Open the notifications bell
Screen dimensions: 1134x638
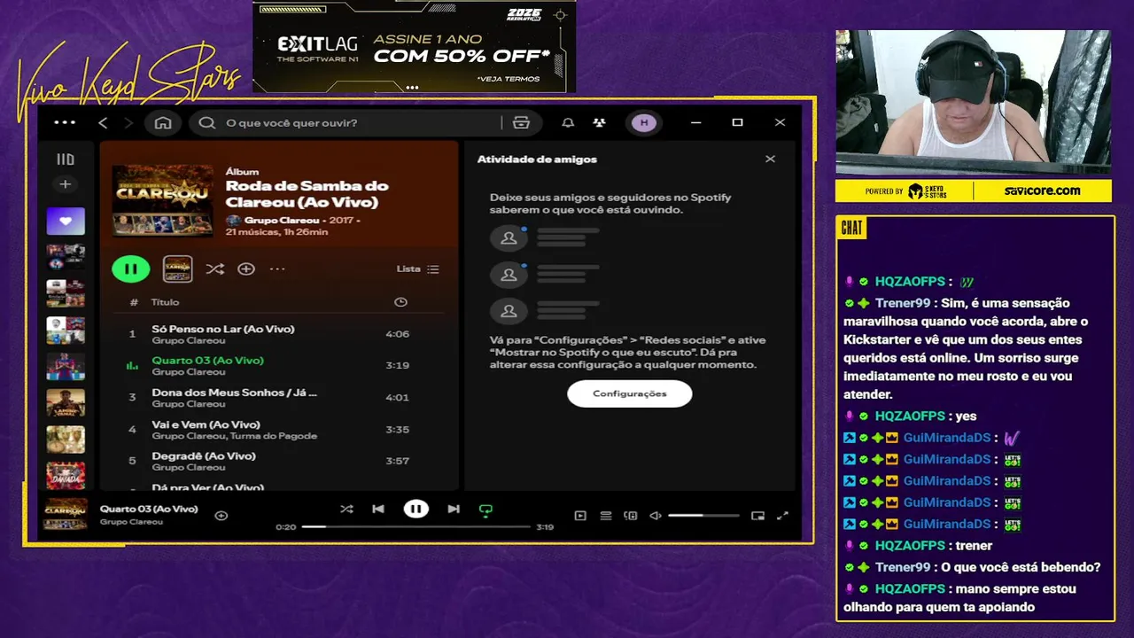point(568,123)
